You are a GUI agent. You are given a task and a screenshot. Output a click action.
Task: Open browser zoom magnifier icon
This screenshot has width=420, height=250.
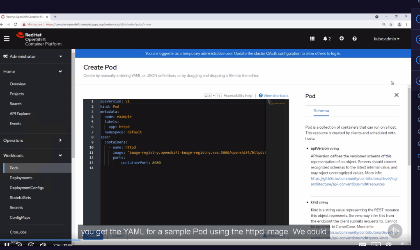pos(384,24)
